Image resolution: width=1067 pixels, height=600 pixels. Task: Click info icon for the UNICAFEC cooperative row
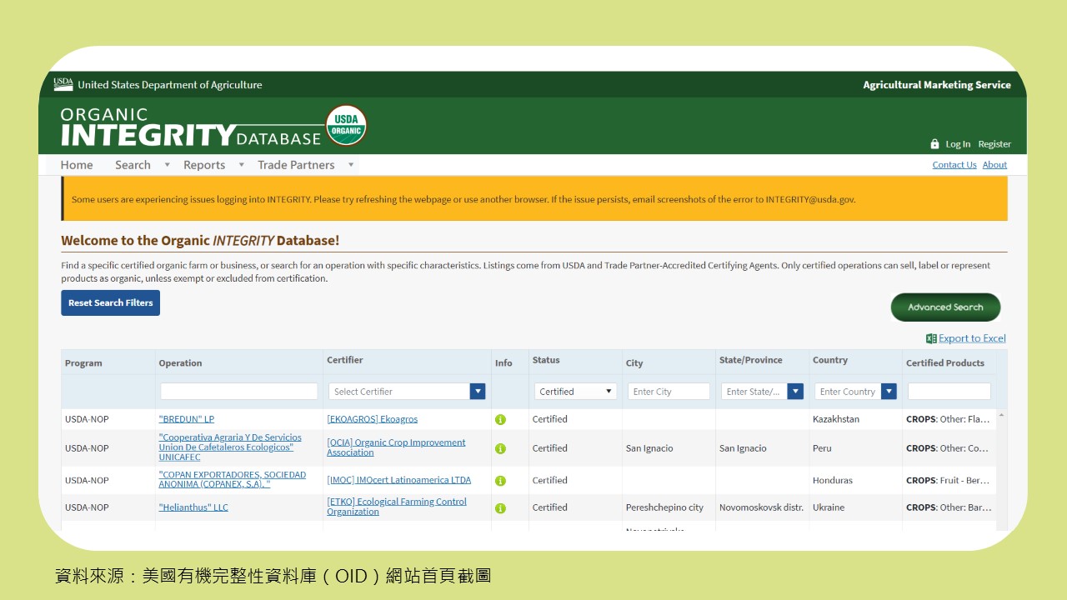click(x=500, y=448)
